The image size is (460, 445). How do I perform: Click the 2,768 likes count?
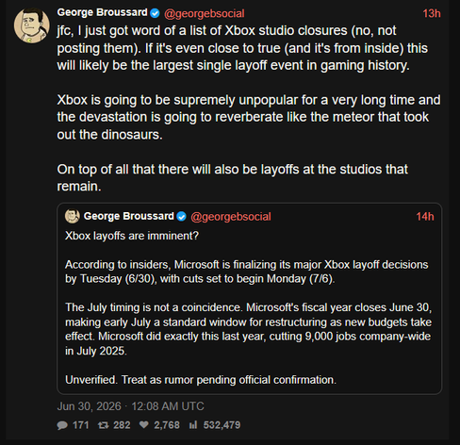point(167,425)
